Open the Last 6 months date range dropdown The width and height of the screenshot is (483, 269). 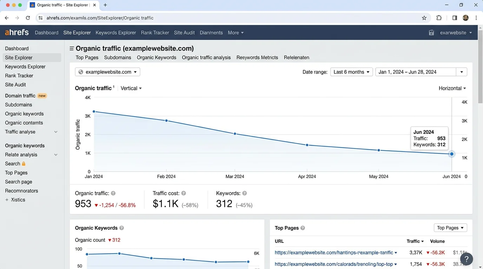point(351,72)
